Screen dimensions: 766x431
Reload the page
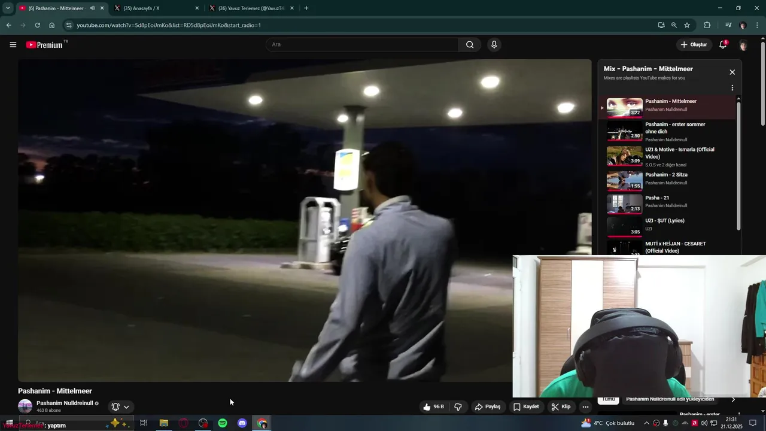[37, 25]
